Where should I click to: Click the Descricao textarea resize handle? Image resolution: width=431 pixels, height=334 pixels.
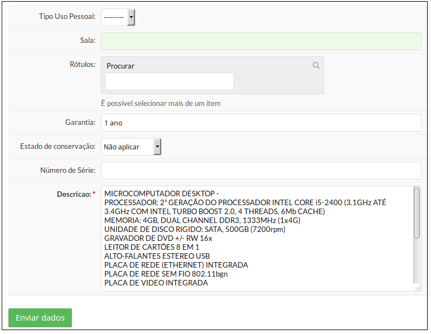click(418, 288)
